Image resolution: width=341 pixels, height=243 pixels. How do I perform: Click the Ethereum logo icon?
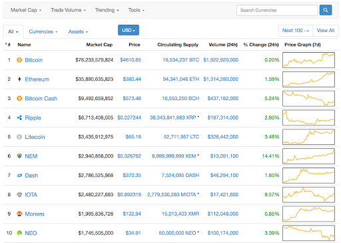click(x=19, y=79)
